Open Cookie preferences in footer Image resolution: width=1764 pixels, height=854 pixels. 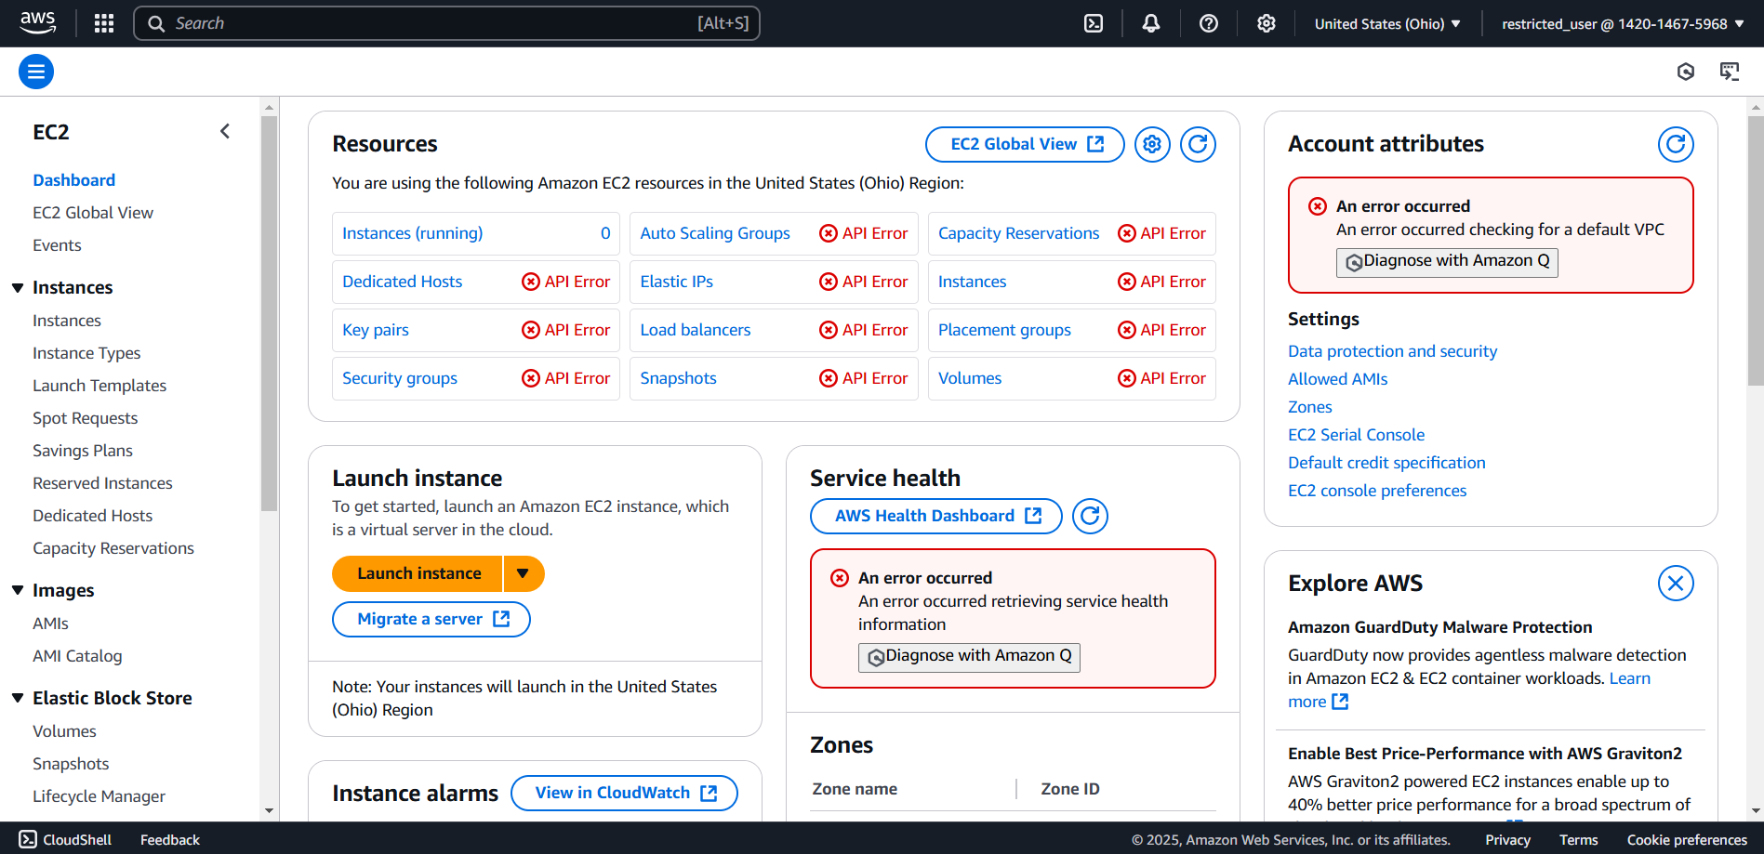[x=1687, y=839]
